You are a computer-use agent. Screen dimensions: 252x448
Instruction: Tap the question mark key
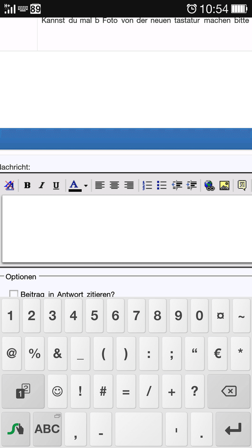tap(195, 392)
